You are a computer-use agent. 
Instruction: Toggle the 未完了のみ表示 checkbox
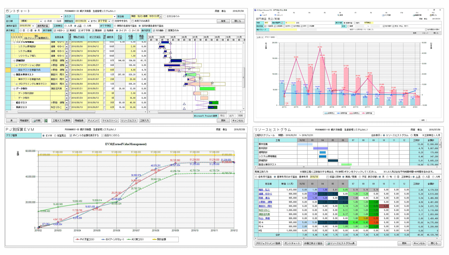[133, 21]
